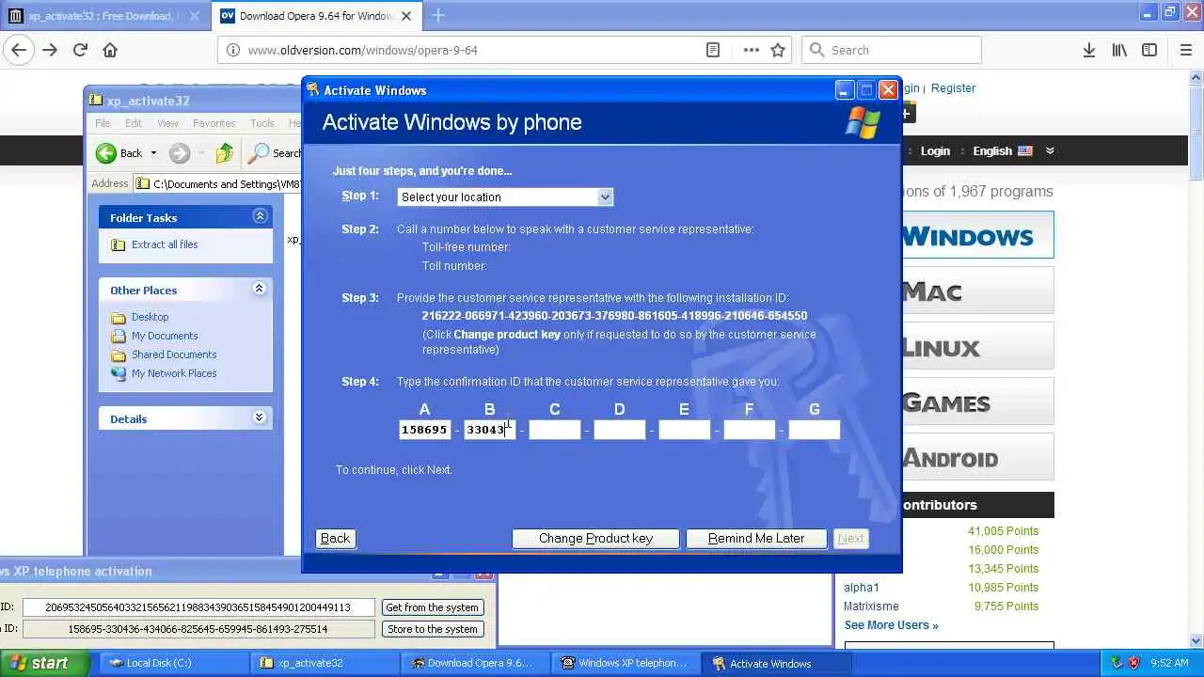Image resolution: width=1204 pixels, height=677 pixels.
Task: Collapse Other Places panel
Action: tap(260, 290)
